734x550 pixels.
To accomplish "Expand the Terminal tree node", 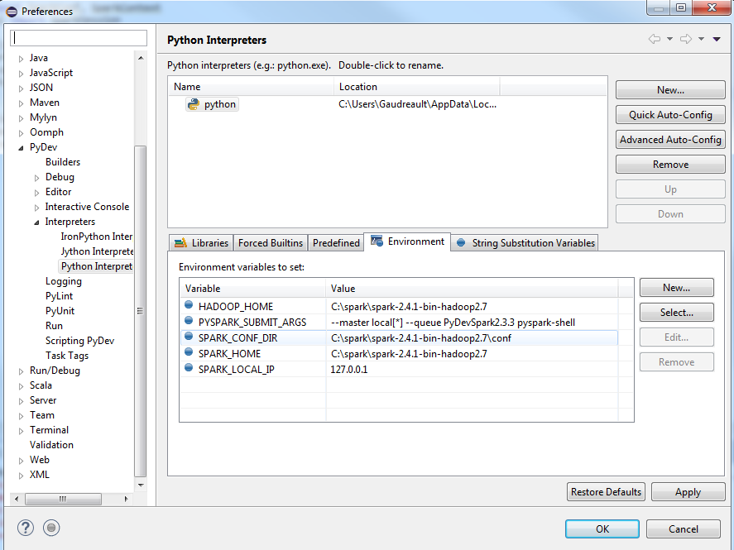I will tap(21, 431).
